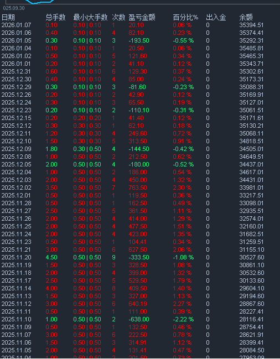Click profit amount 41.10
280x359 pixels.
click(136, 64)
